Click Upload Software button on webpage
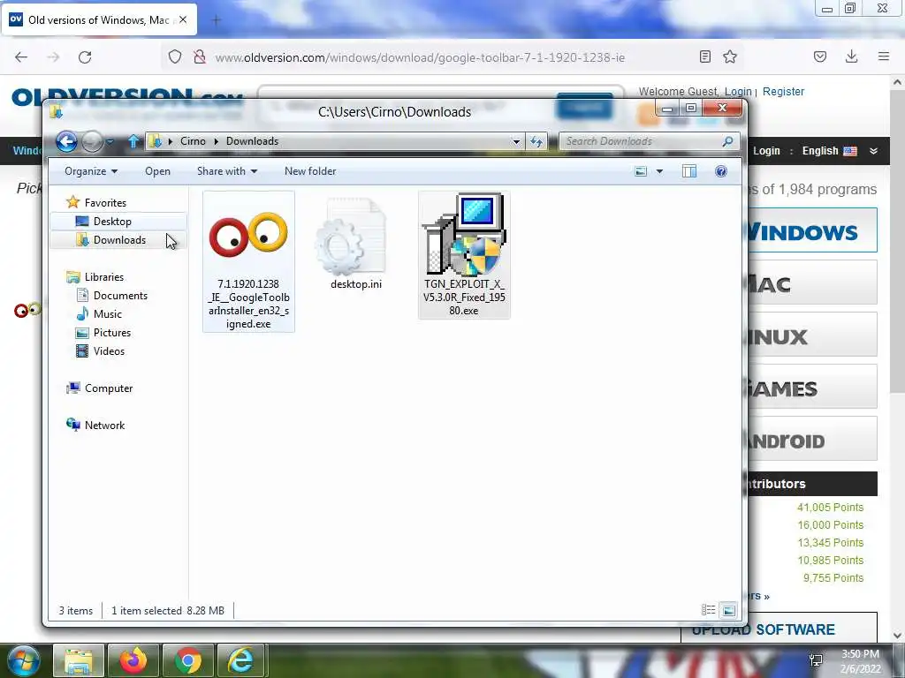Image resolution: width=905 pixels, height=678 pixels. click(x=780, y=628)
